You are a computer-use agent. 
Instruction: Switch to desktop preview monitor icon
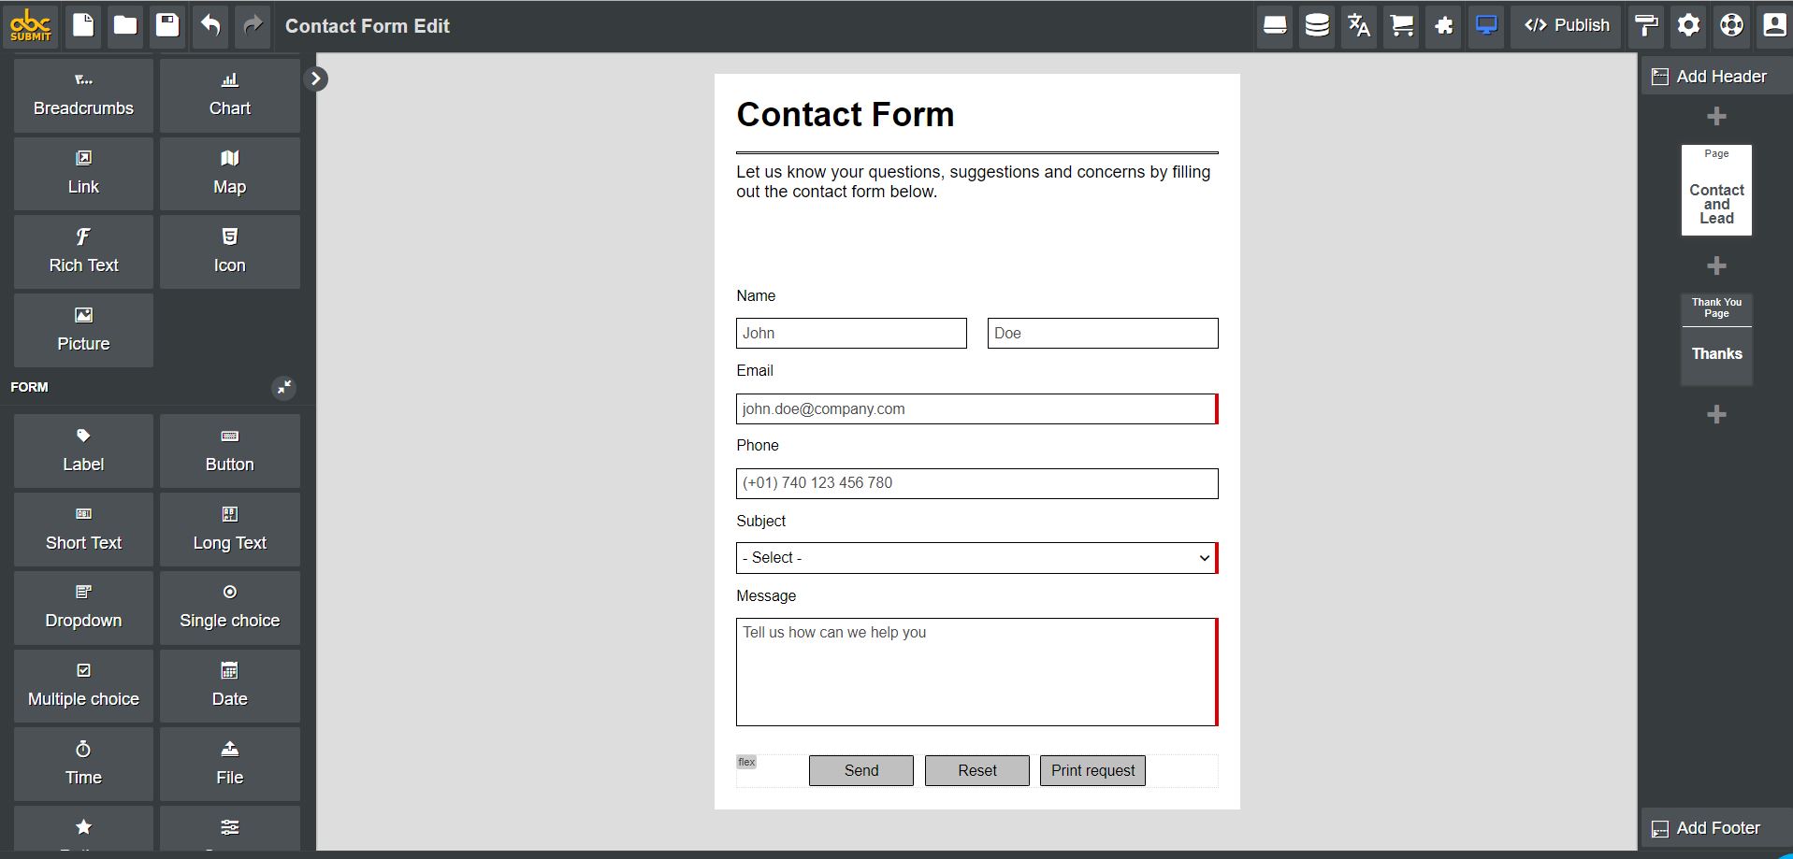pos(1486,25)
